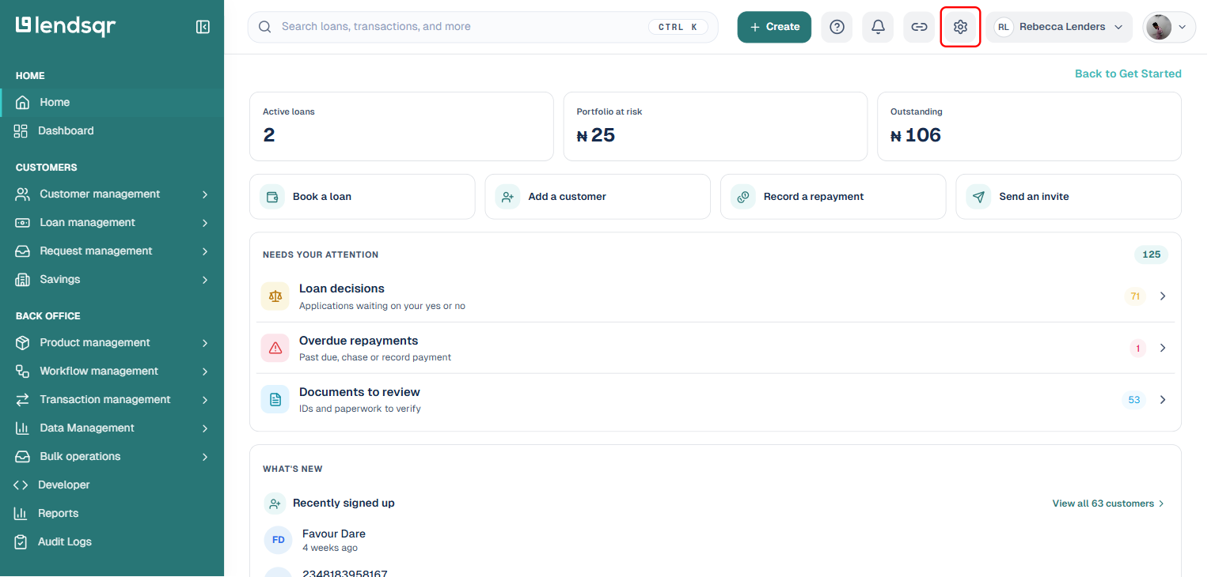Open the Loan decisions row chevron
Viewport: 1215px width, 577px height.
[x=1163, y=296]
